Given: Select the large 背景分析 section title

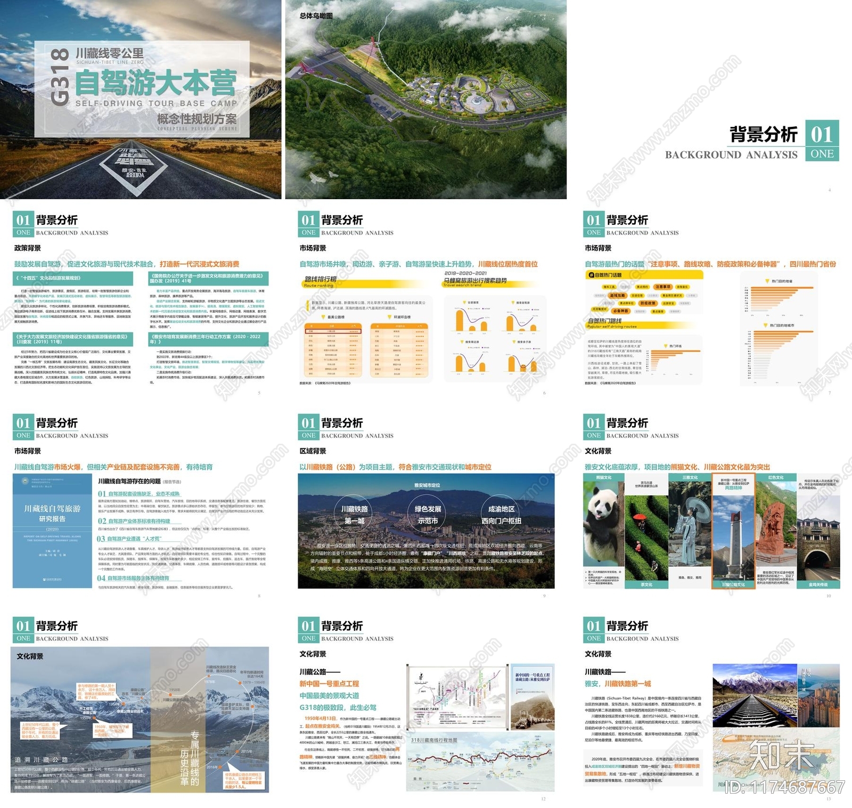Looking at the screenshot, I should (x=764, y=135).
